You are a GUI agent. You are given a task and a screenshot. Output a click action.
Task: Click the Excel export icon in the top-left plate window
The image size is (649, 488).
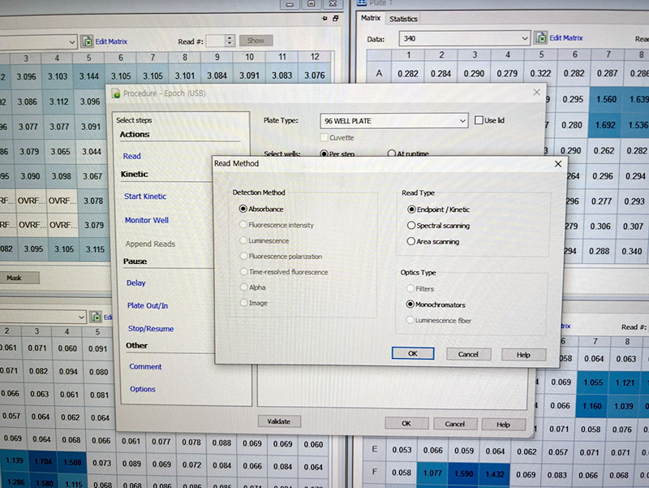pyautogui.click(x=87, y=41)
